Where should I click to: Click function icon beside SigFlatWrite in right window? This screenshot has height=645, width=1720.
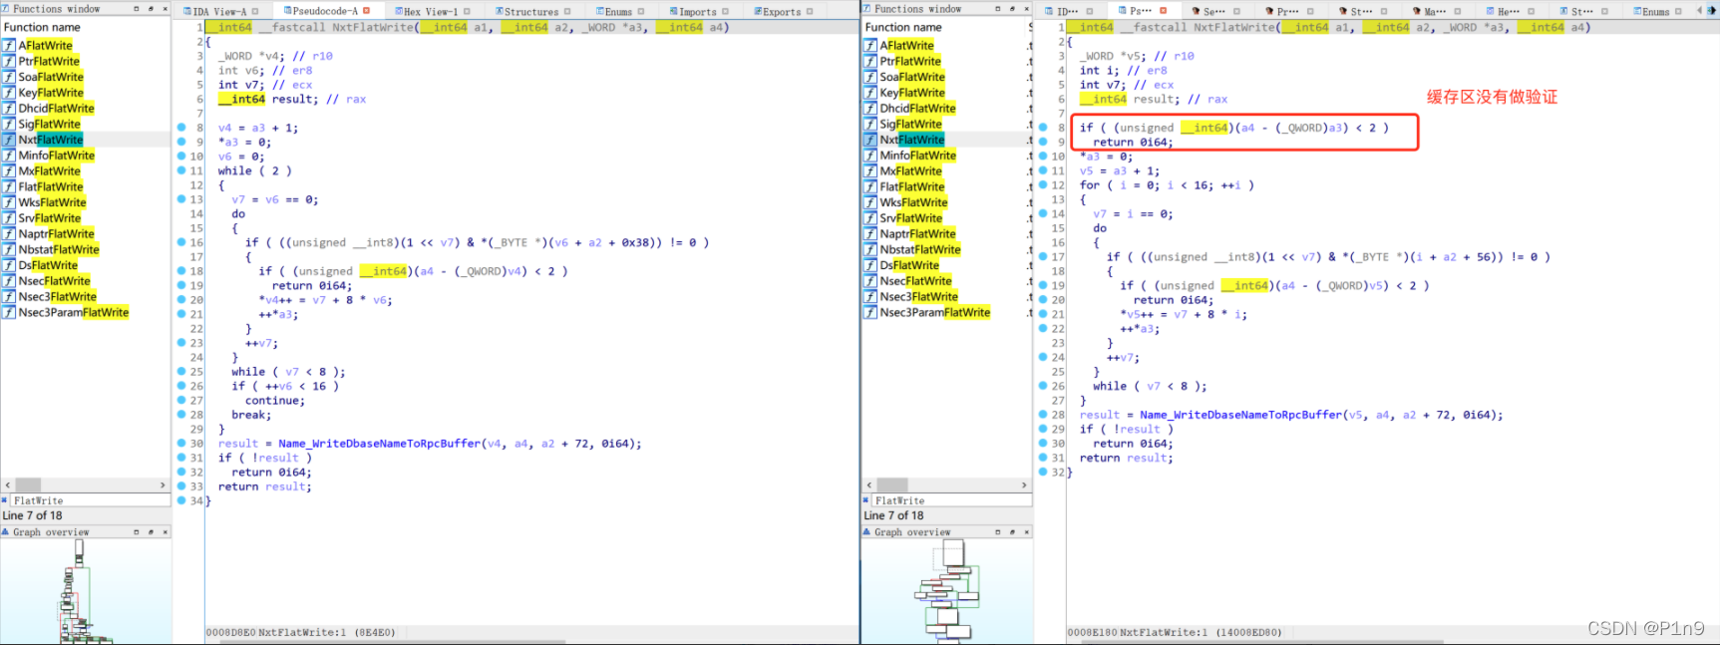point(870,125)
